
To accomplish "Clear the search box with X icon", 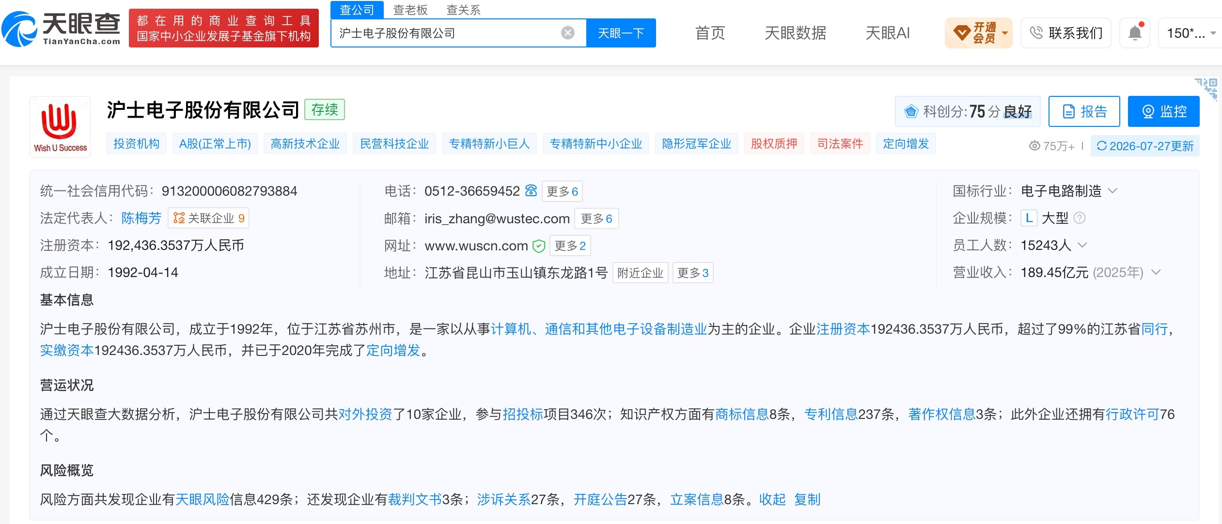I will 567,33.
